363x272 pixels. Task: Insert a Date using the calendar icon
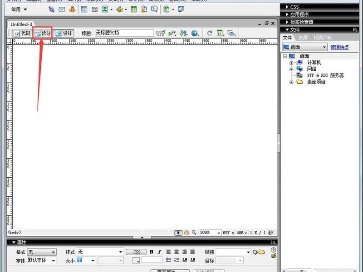click(133, 9)
